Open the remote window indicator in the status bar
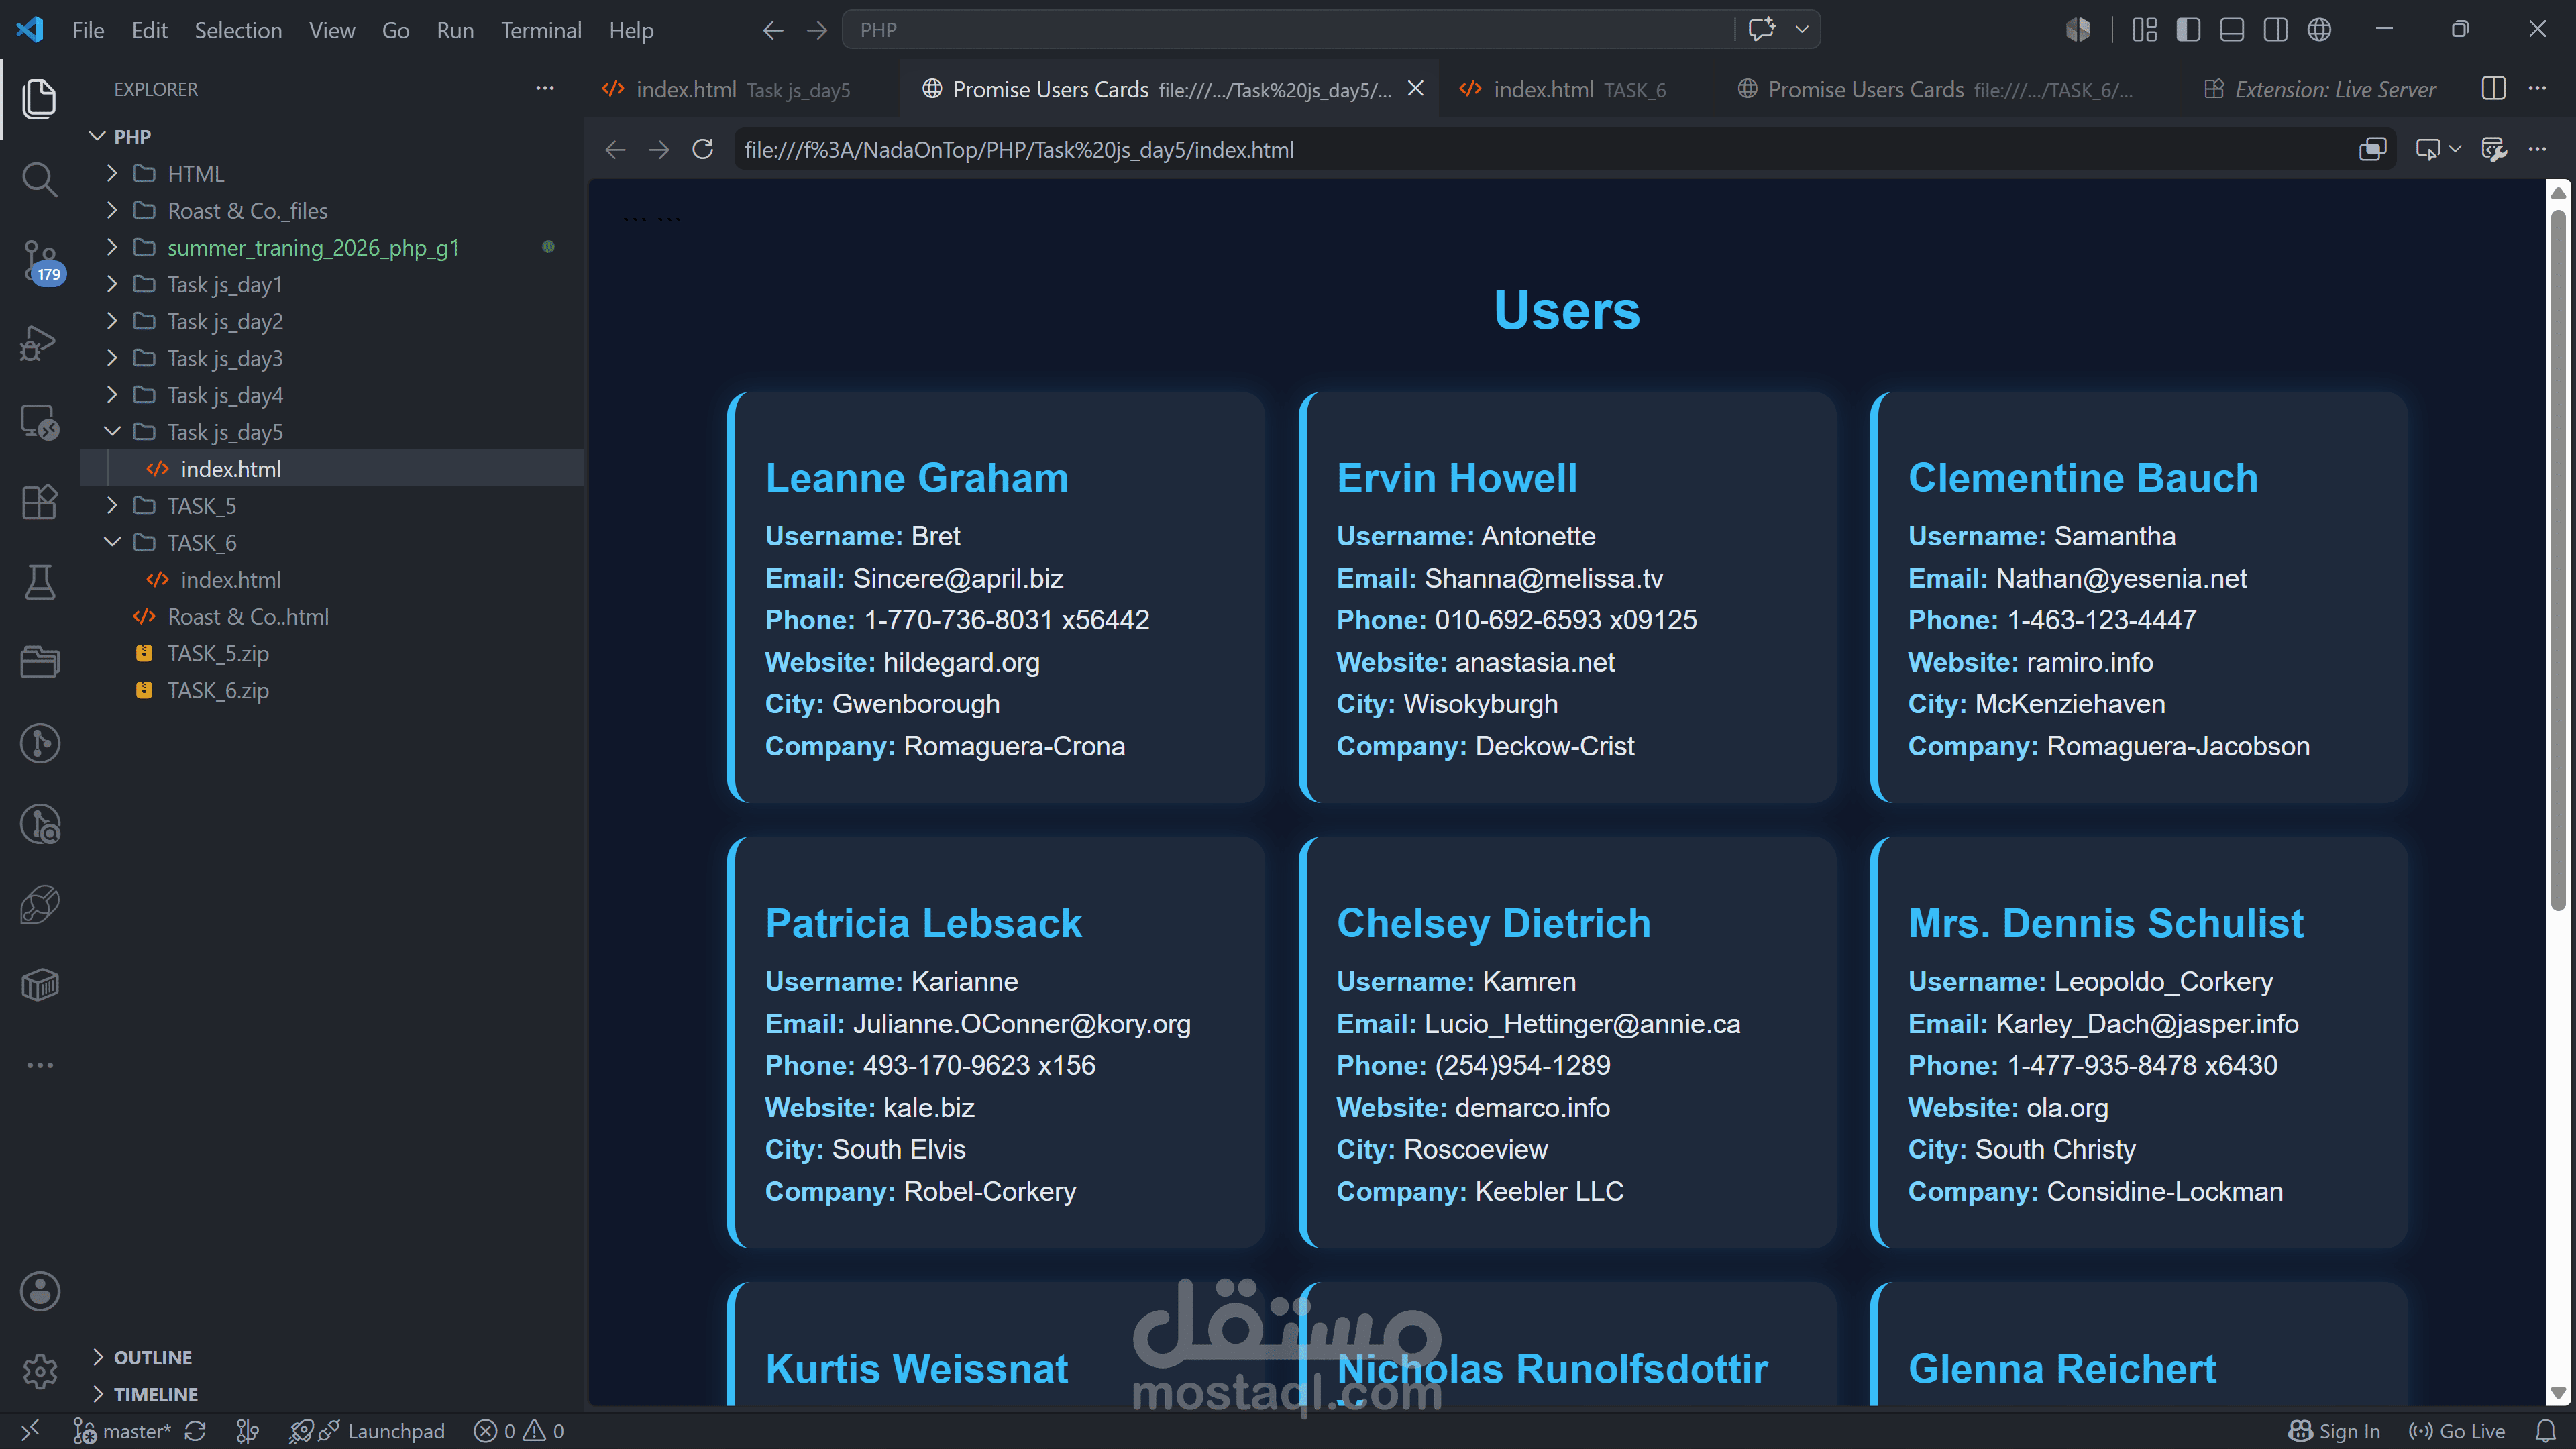Image resolution: width=2576 pixels, height=1449 pixels. click(x=30, y=1431)
